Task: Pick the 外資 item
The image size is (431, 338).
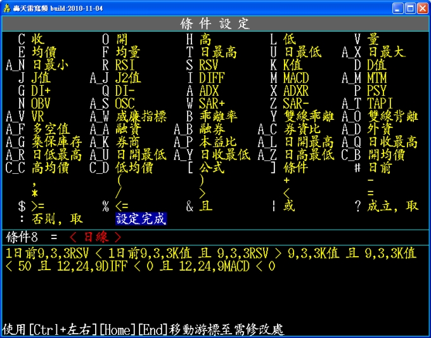Action: coord(380,129)
